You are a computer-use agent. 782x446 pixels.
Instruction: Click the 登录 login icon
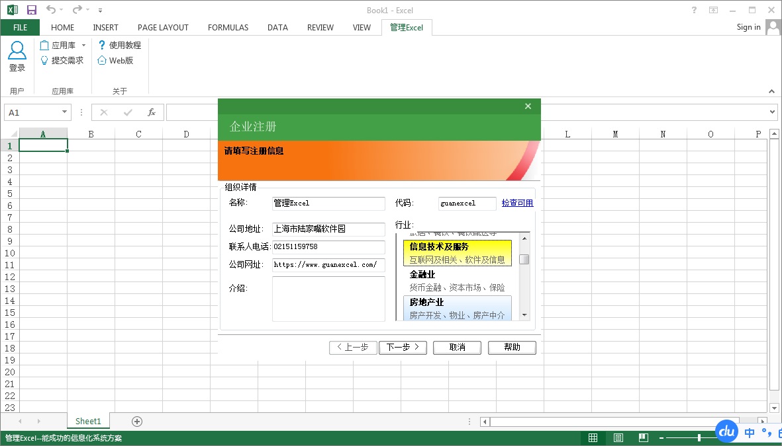[17, 56]
